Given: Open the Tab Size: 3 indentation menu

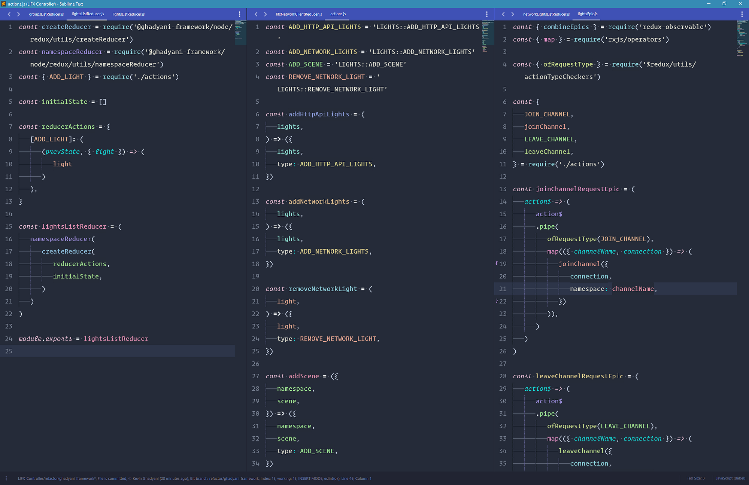Looking at the screenshot, I should [x=695, y=478].
